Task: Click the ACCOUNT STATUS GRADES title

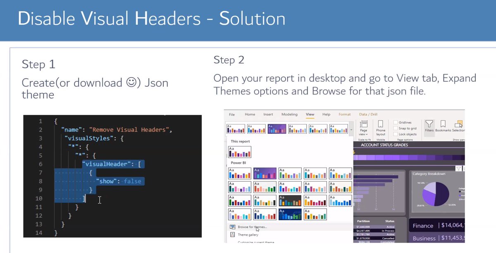Action: point(384,145)
